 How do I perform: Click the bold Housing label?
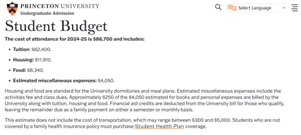pos(23,60)
